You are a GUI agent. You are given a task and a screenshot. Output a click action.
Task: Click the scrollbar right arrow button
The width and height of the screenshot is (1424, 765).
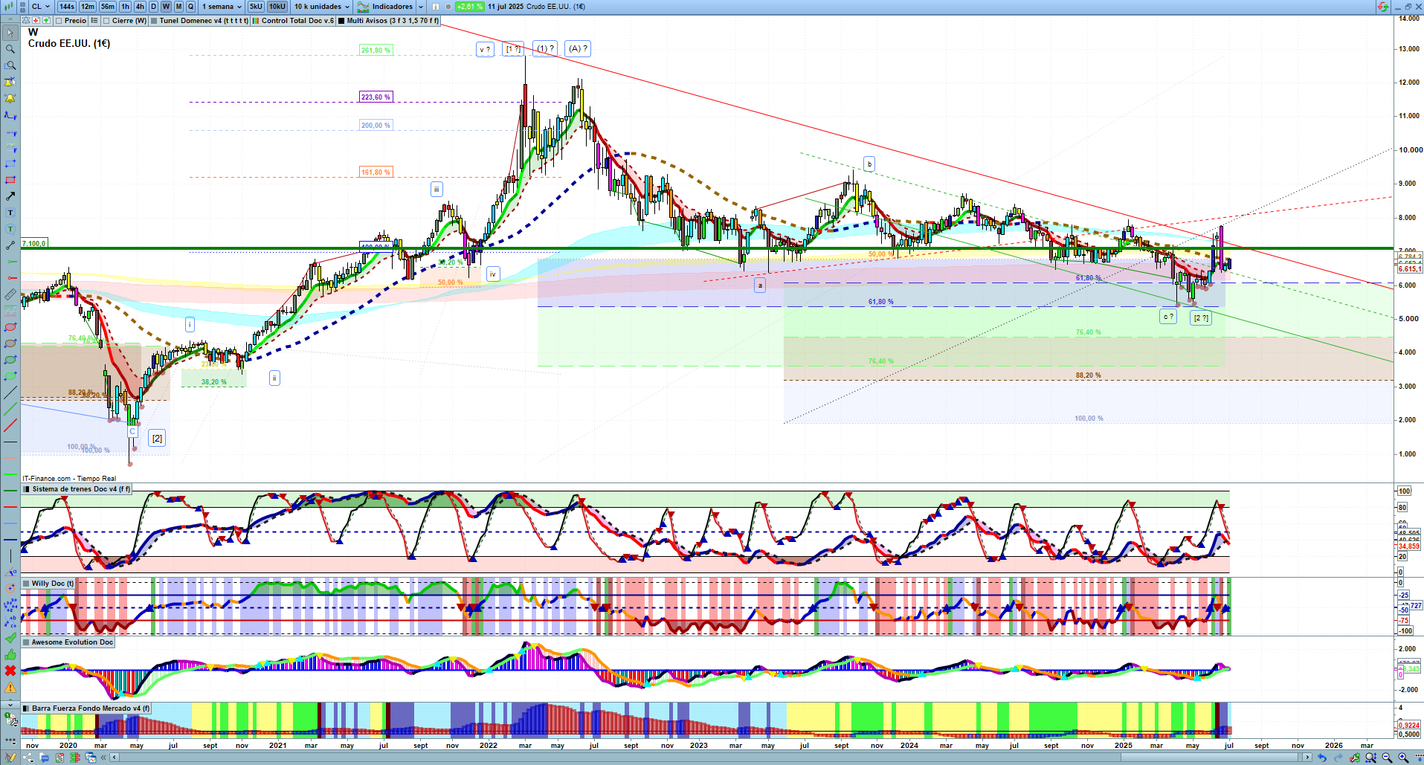click(1308, 758)
